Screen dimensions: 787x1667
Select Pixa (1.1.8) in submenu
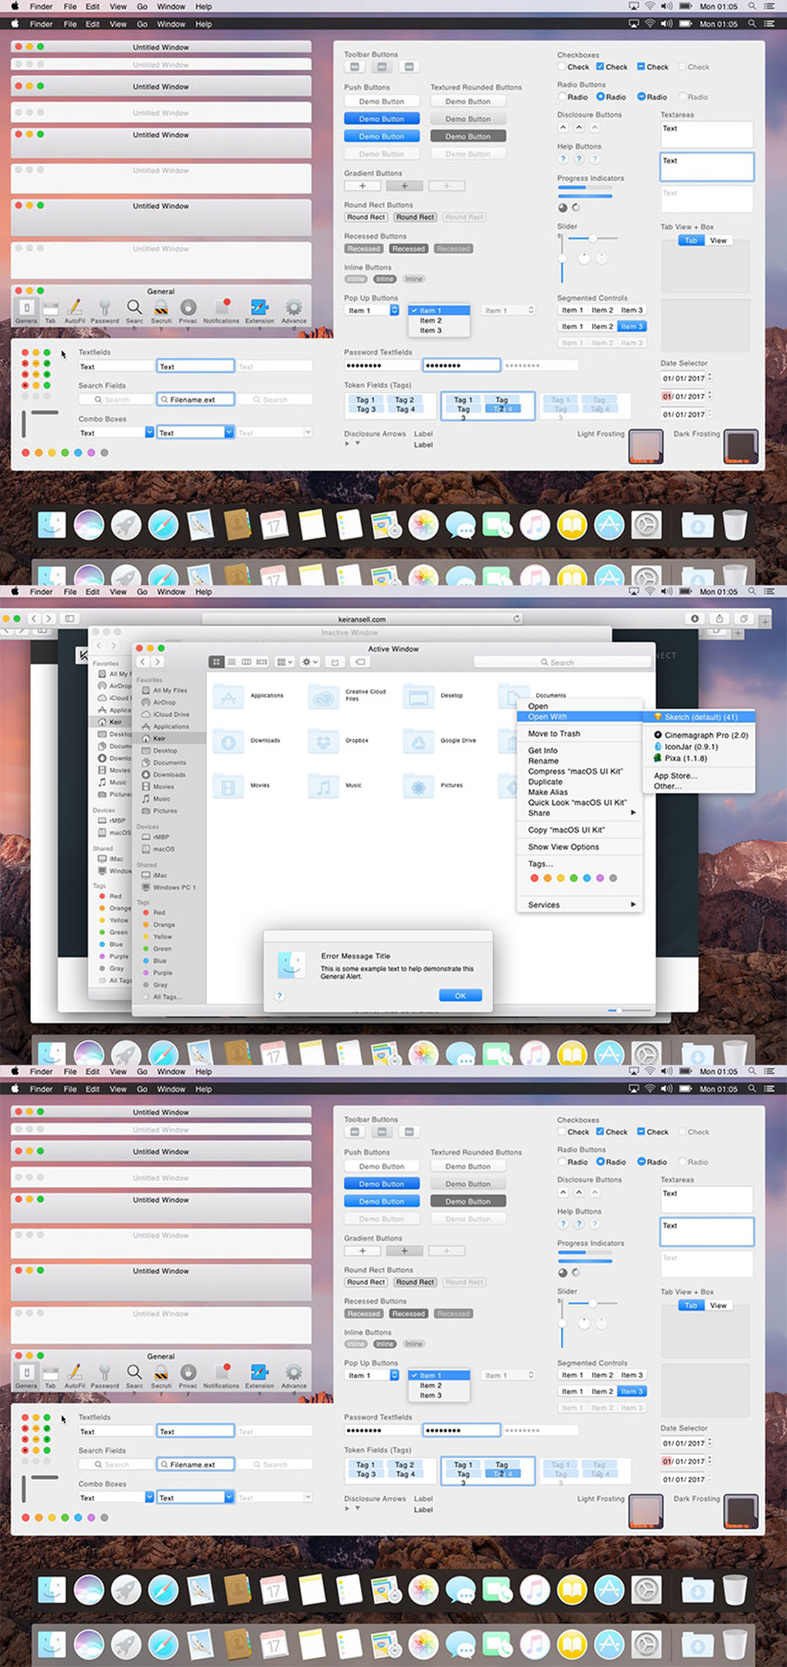pyautogui.click(x=700, y=758)
